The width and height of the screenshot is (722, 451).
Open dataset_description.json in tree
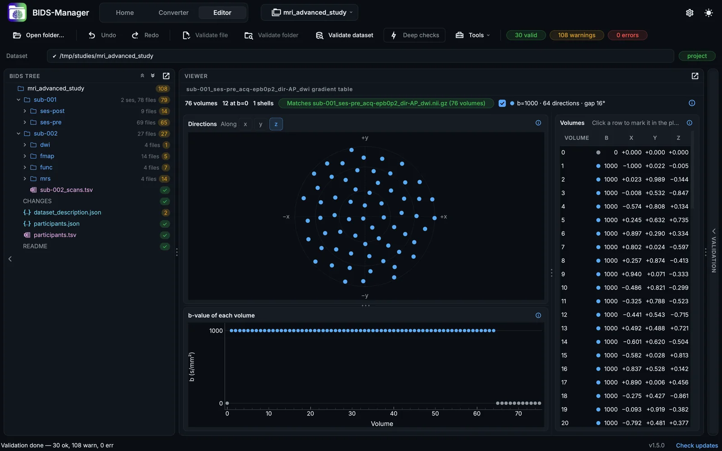pos(67,212)
